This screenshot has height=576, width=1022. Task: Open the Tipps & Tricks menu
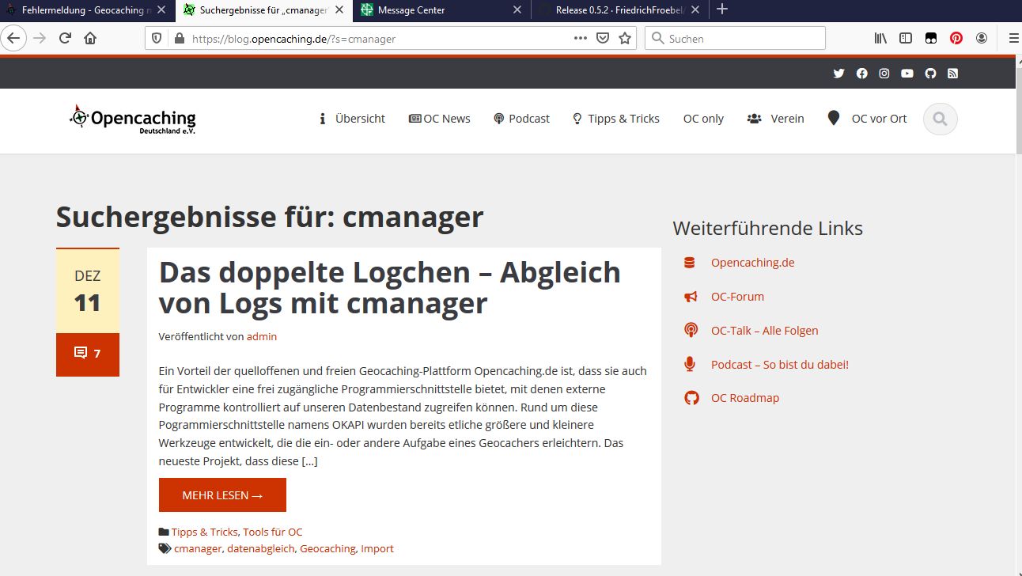(x=616, y=119)
